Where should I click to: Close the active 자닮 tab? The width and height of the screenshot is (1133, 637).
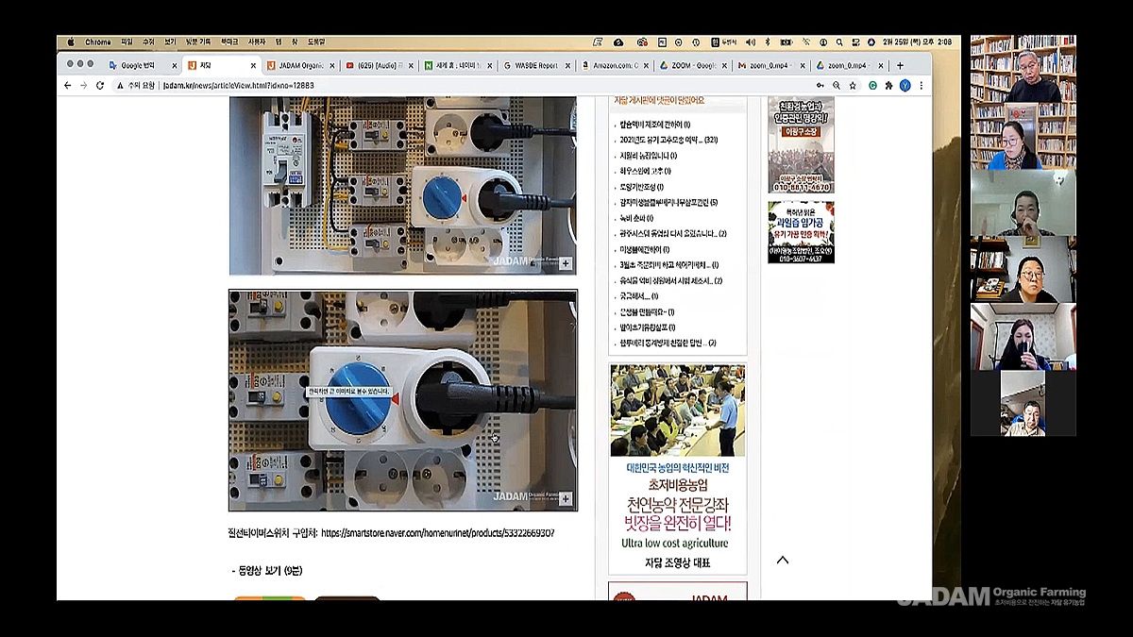(x=253, y=65)
